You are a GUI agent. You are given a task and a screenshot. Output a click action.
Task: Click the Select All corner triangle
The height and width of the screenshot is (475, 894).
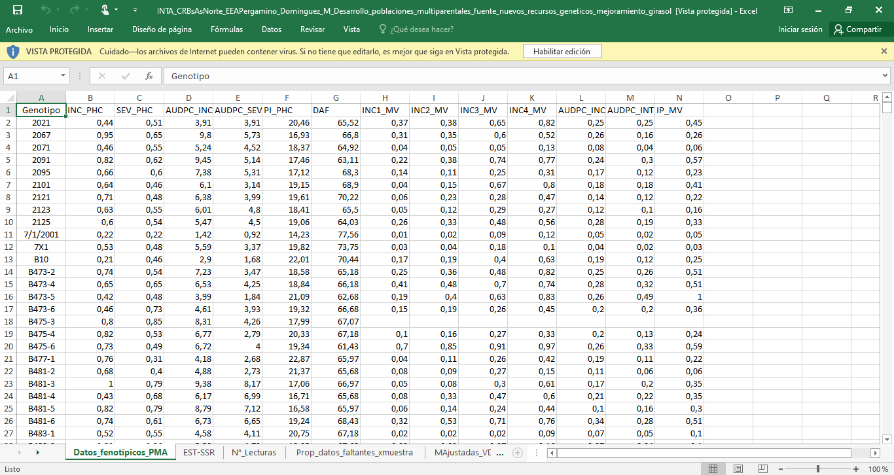8,97
